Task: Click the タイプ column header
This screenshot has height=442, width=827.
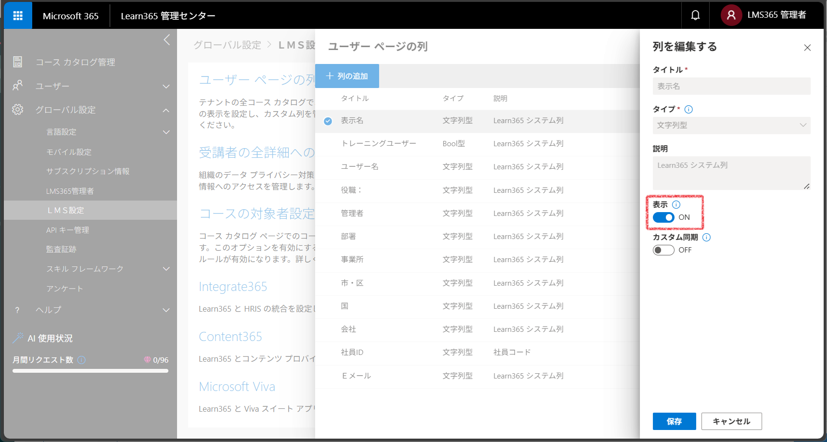Action: 453,98
